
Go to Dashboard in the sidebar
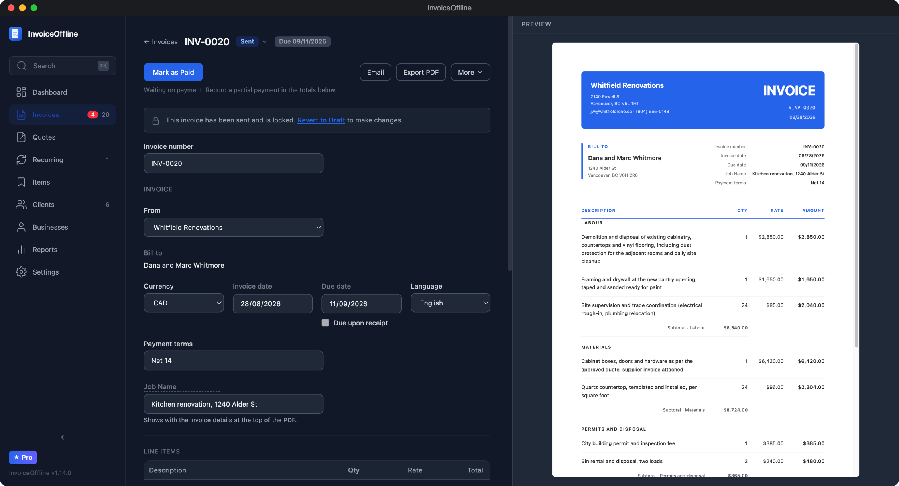63,92
